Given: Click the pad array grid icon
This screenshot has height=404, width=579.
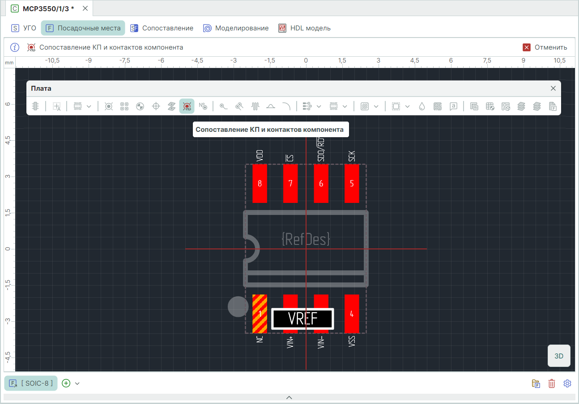Looking at the screenshot, I should tap(124, 106).
